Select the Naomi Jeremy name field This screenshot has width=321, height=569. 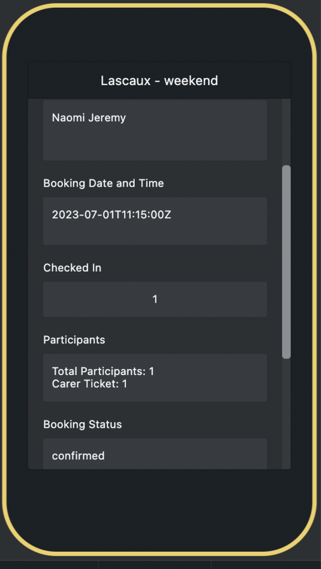click(x=155, y=130)
